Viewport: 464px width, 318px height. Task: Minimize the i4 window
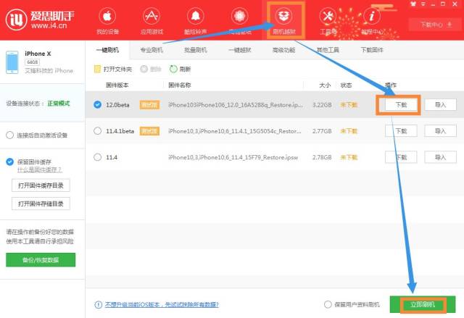tap(433, 4)
